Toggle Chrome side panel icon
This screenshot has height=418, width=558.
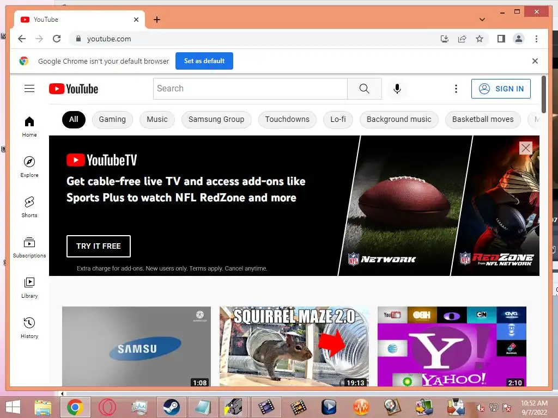point(501,39)
